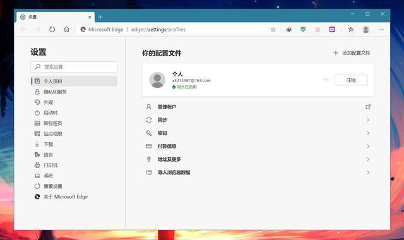Open the 密码 settings row
The width and height of the screenshot is (404, 240).
point(258,133)
